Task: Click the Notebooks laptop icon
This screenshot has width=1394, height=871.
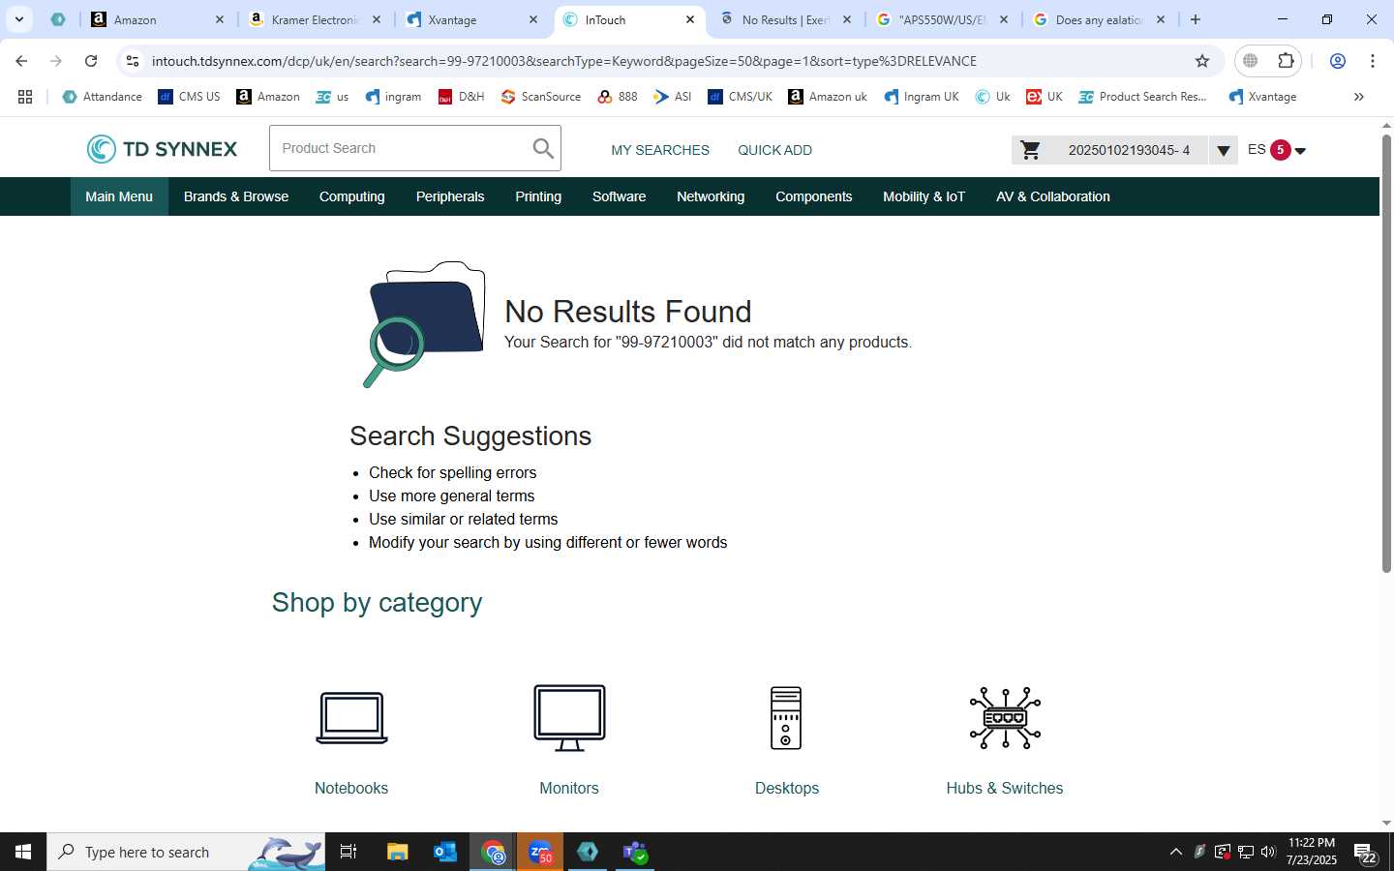Action: point(351,718)
